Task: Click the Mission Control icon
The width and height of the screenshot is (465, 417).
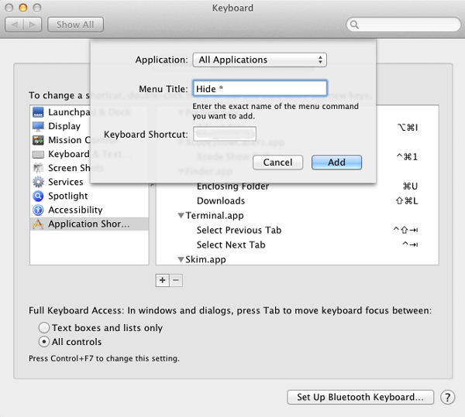Action: pos(38,140)
